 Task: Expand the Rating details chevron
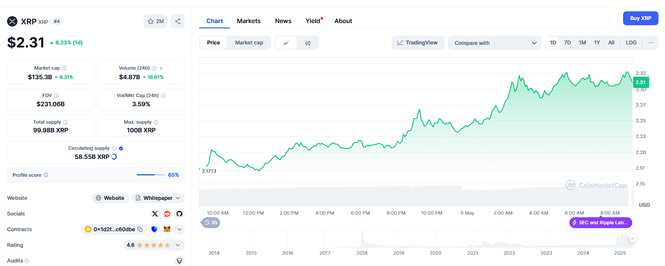pos(178,245)
